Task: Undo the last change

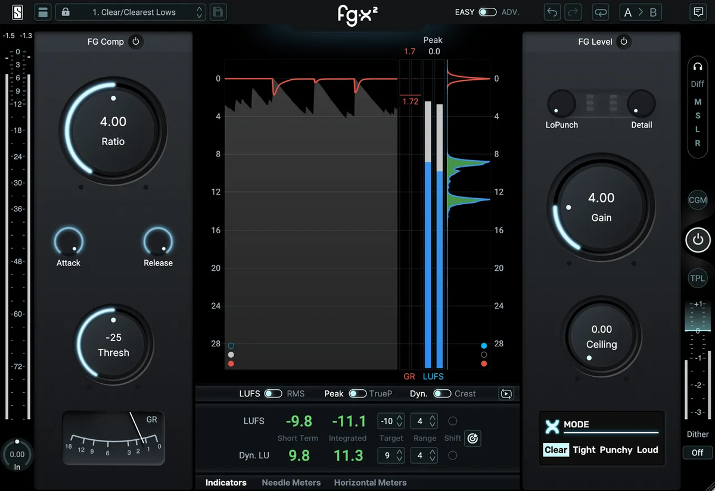Action: 551,12
